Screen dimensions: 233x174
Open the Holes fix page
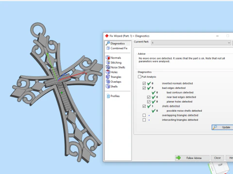click(112, 72)
